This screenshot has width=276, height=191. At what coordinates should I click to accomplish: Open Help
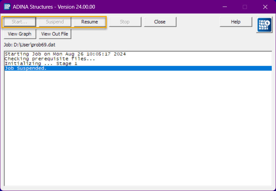[x=236, y=22]
